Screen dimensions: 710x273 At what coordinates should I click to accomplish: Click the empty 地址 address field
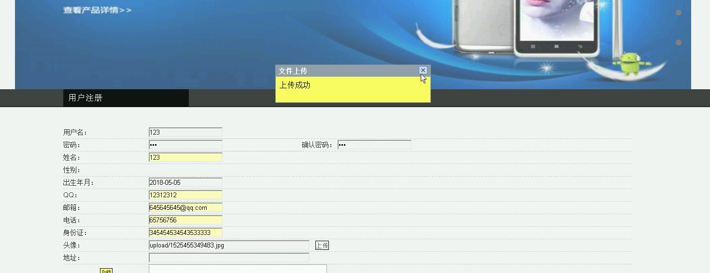pos(229,258)
